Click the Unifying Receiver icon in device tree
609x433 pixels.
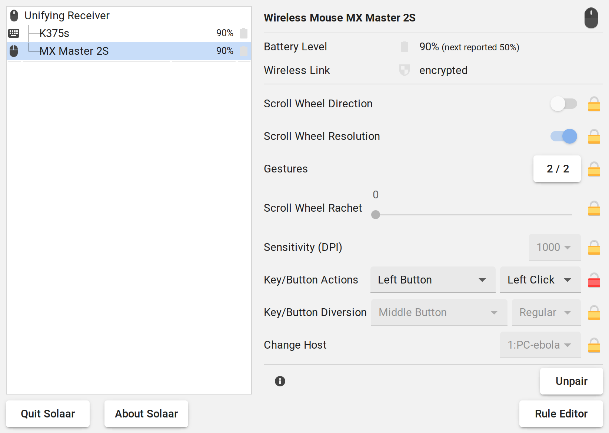(14, 16)
